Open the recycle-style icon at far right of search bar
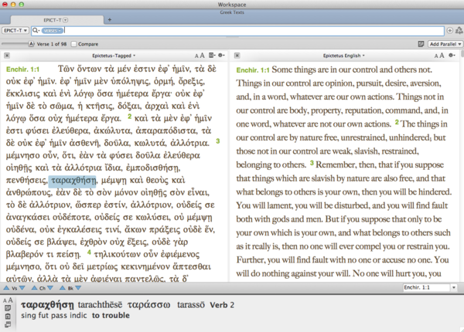This screenshot has height=332, width=464. click(x=459, y=30)
